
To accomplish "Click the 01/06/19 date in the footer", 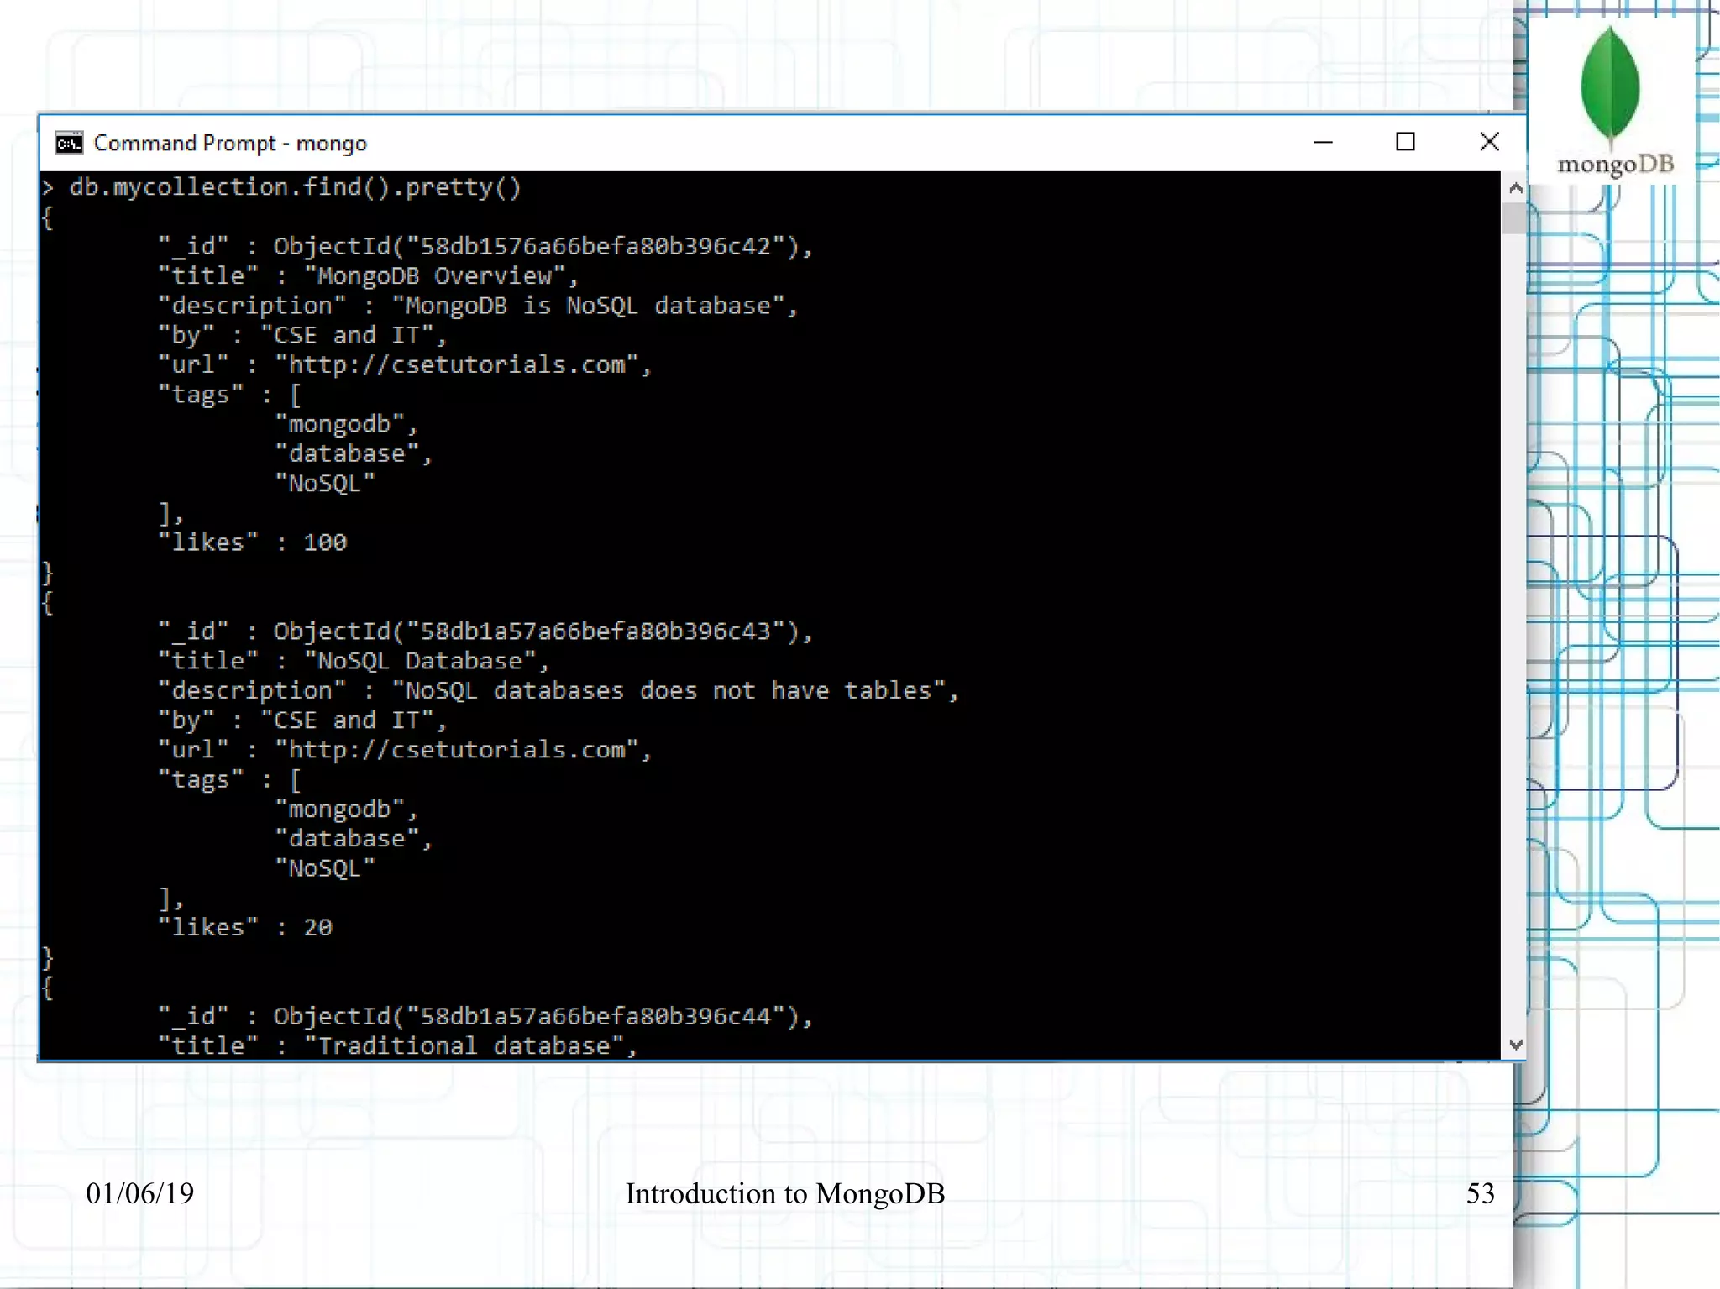I will [139, 1193].
